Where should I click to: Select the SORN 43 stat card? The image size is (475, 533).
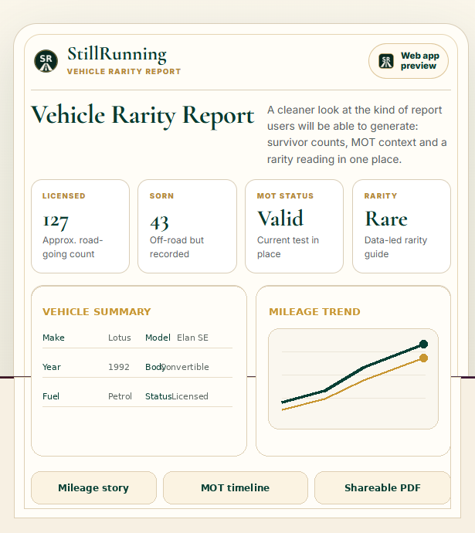point(187,226)
